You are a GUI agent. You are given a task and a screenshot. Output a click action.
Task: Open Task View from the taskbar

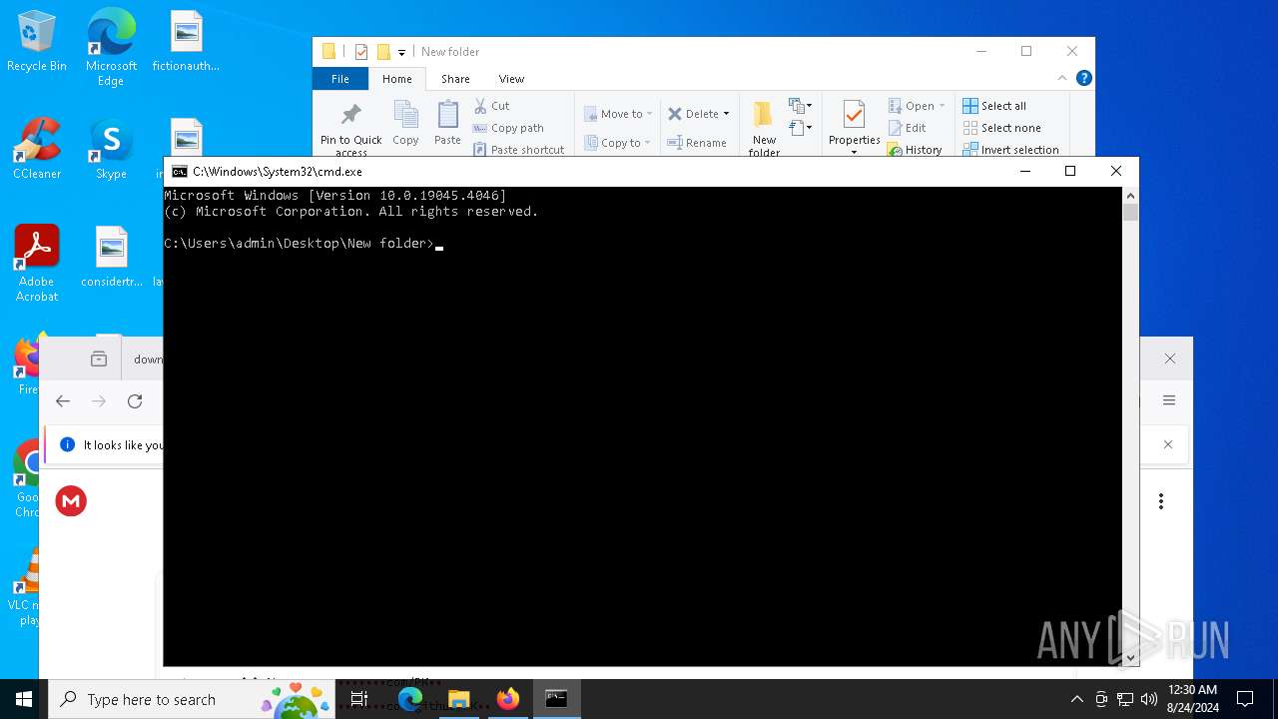pyautogui.click(x=359, y=699)
